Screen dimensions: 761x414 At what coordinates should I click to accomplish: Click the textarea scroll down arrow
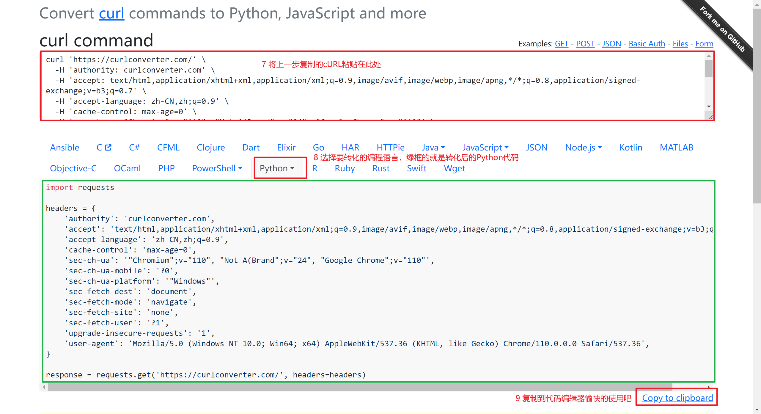(x=709, y=107)
